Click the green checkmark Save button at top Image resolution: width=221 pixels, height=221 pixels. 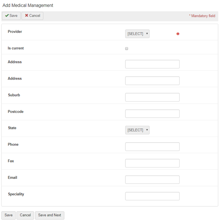point(11,16)
